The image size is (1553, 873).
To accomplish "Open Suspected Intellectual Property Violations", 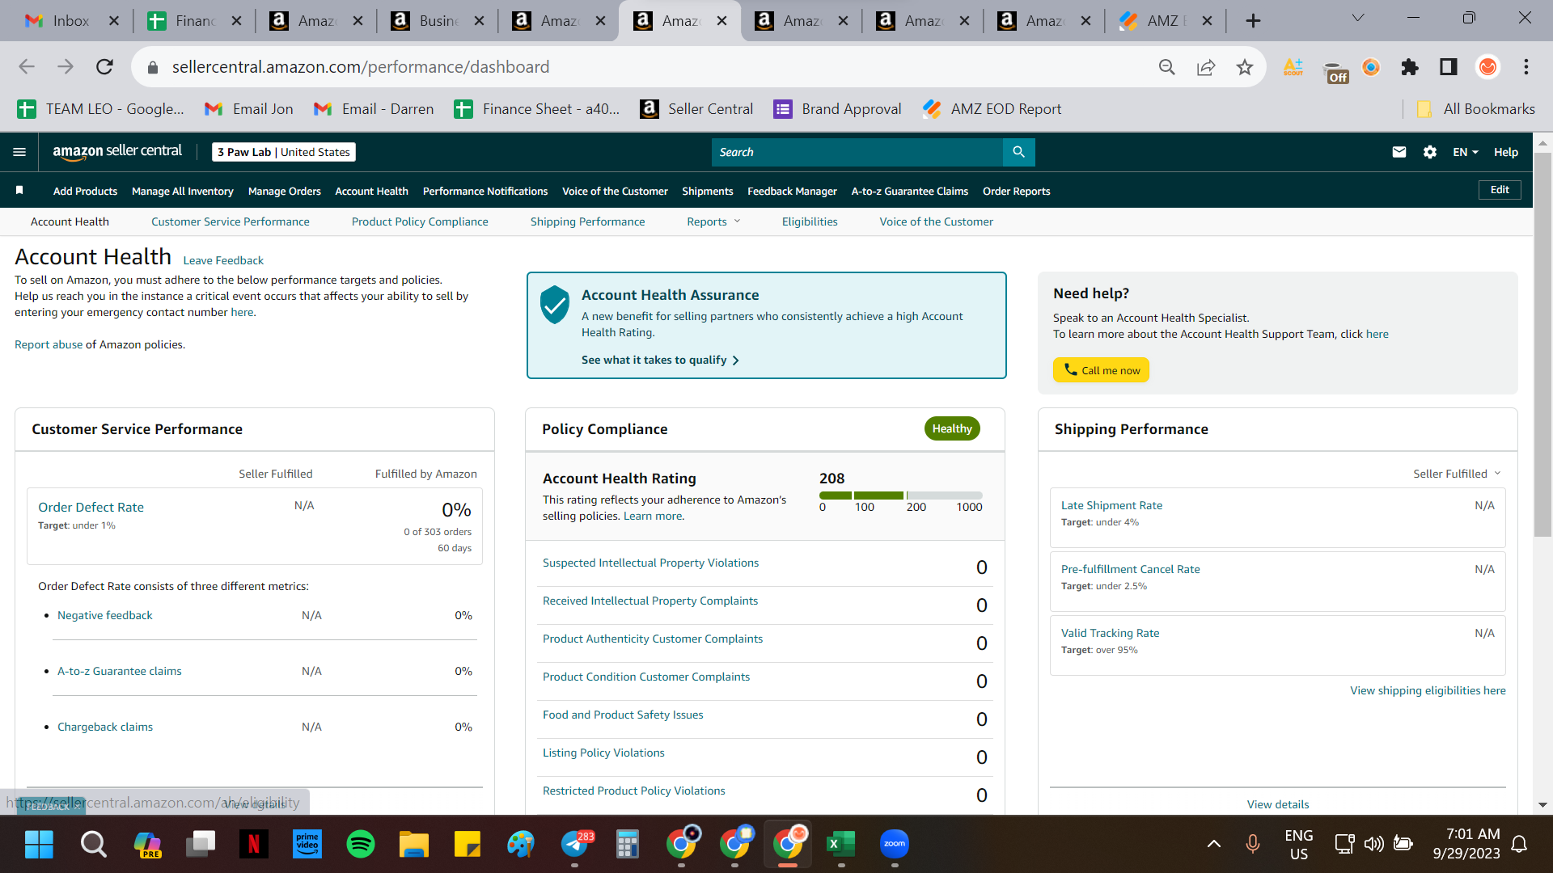I will click(x=650, y=563).
